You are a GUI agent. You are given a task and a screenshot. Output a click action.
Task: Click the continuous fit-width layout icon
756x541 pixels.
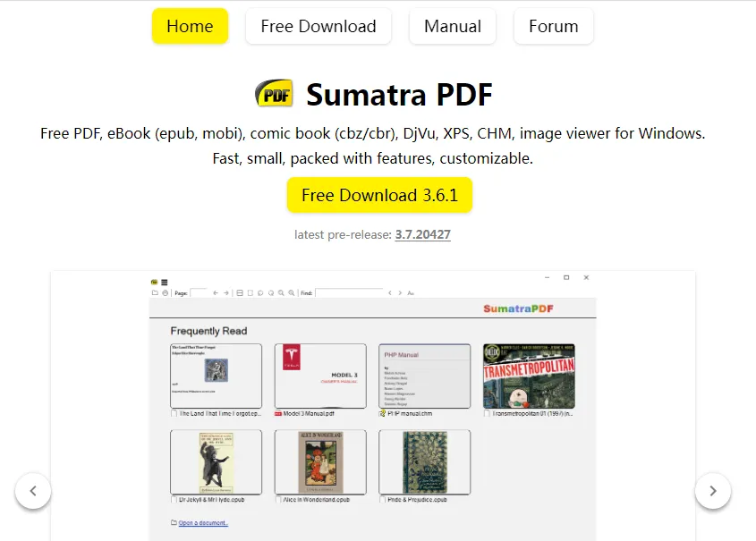coord(240,293)
